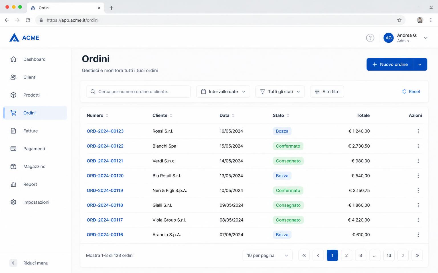This screenshot has width=438, height=273.
Task: Open the Intervallo date dropdown
Action: coord(223,92)
